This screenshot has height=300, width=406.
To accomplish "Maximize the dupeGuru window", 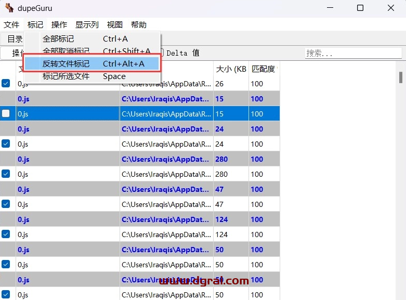I will 360,8.
